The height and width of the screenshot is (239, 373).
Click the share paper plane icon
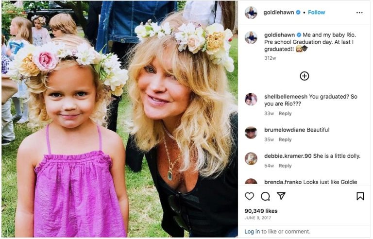click(281, 196)
